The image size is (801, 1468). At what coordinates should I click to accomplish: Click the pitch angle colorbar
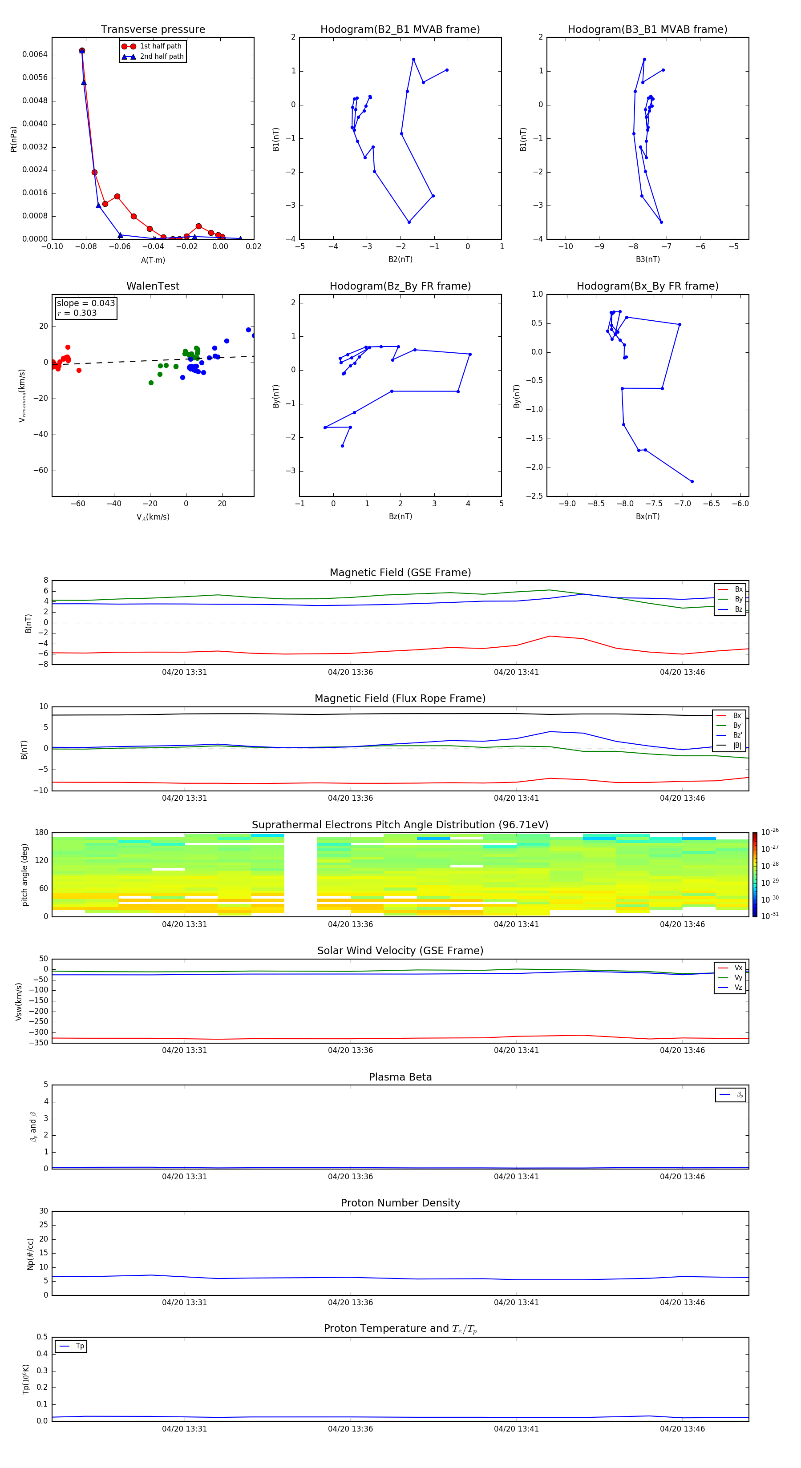coord(754,875)
